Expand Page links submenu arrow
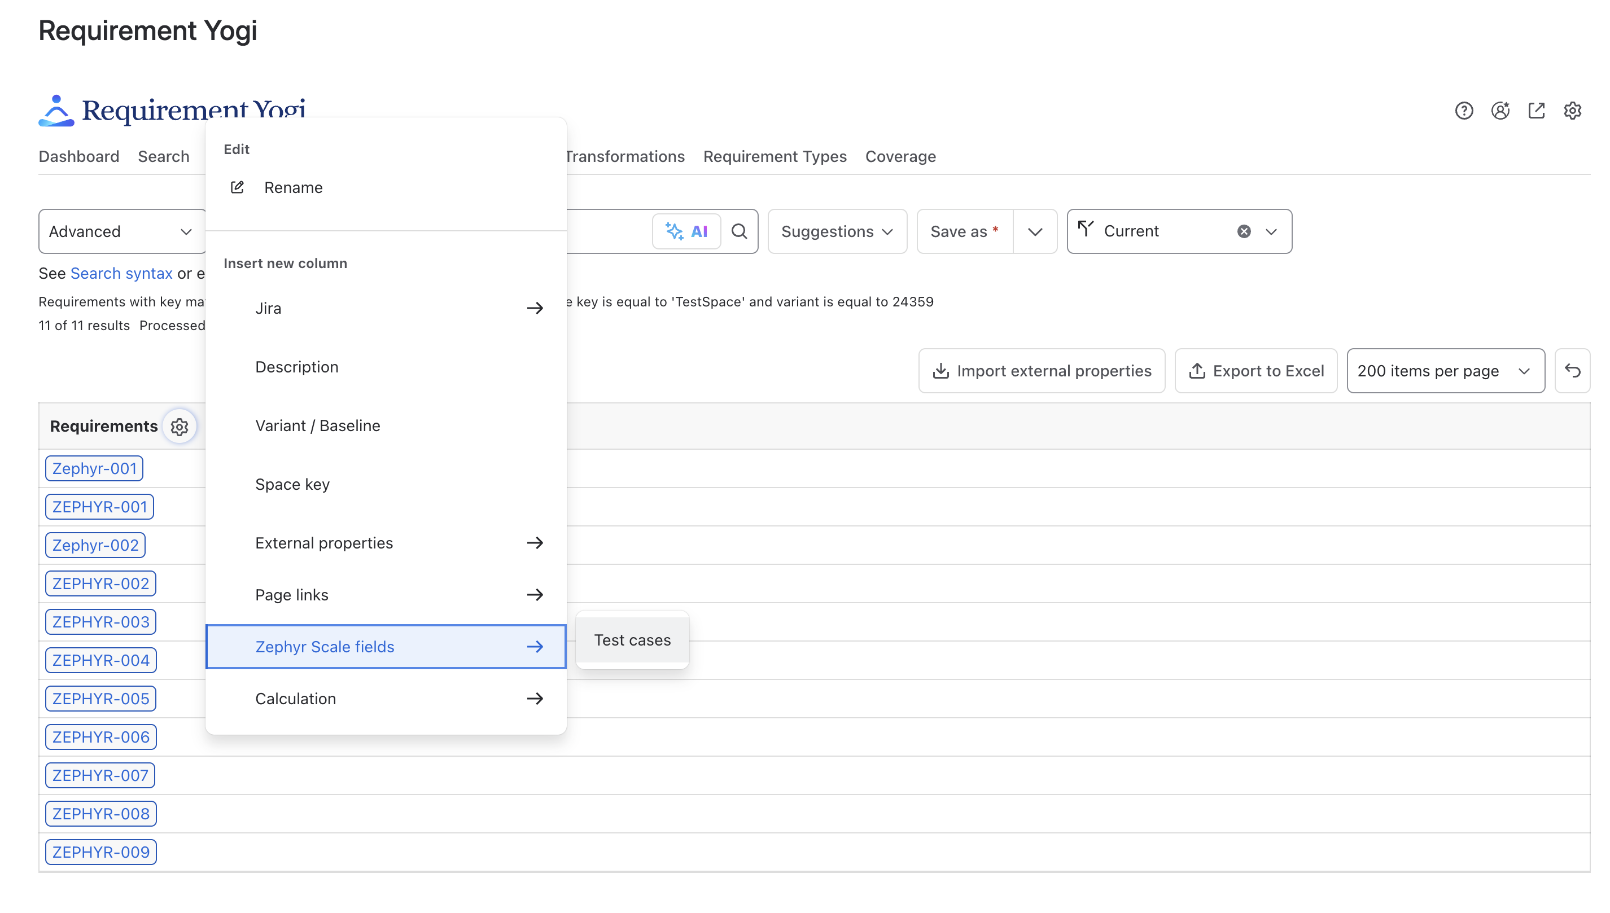 click(x=535, y=594)
